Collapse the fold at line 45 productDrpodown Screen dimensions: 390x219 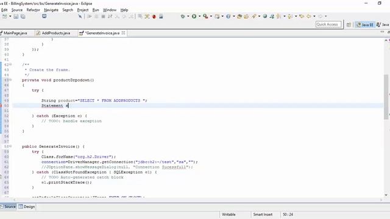coord(10,80)
